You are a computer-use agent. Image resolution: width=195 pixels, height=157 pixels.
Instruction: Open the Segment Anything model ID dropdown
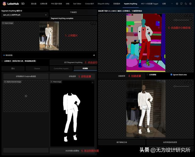coord(25,15)
